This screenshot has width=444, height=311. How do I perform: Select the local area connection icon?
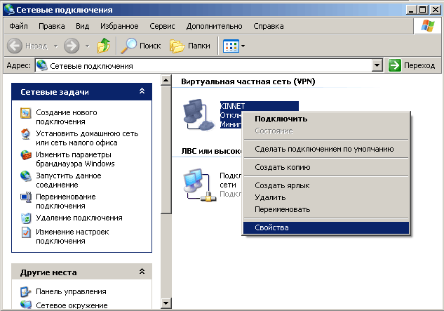(x=198, y=185)
